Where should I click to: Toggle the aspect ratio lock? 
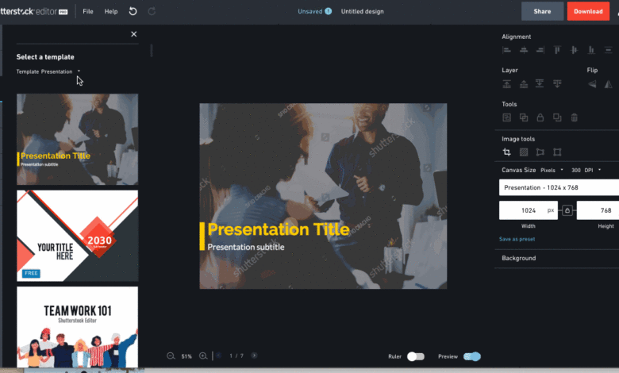[x=567, y=210]
